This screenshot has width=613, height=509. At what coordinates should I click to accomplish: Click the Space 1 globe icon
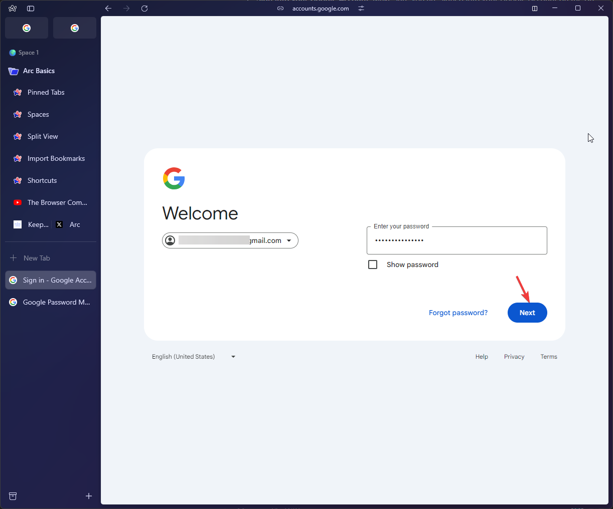(x=13, y=53)
